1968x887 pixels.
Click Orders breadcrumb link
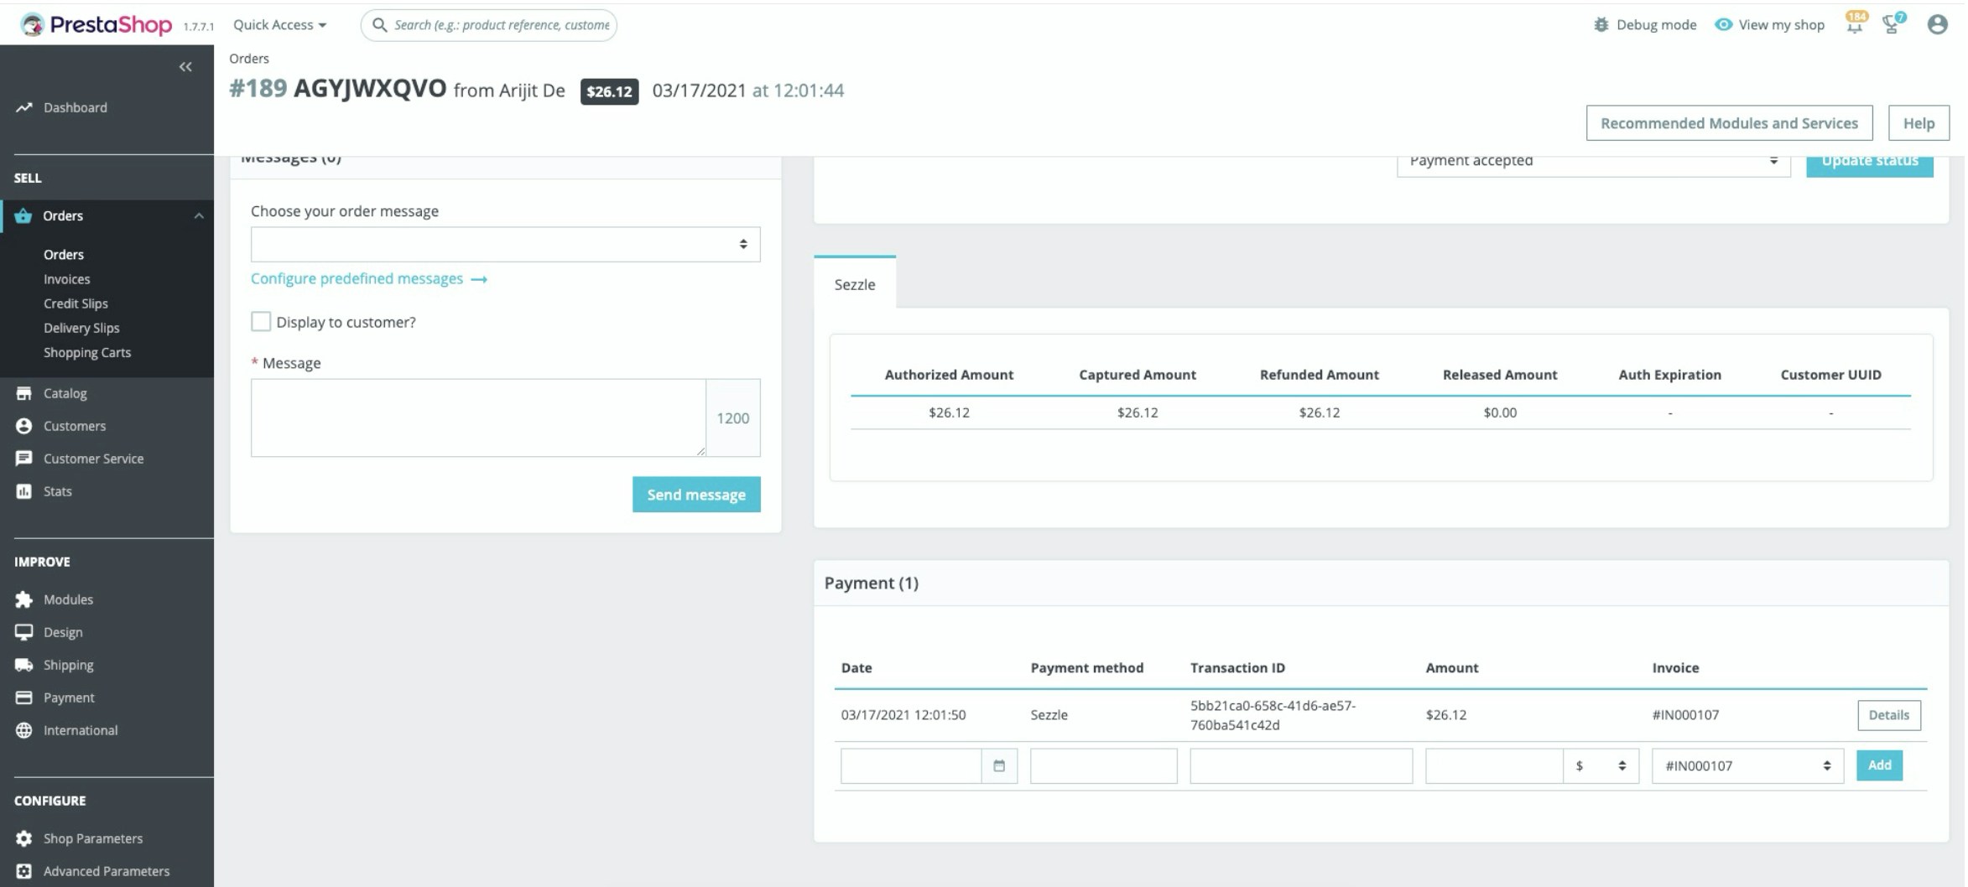tap(249, 59)
